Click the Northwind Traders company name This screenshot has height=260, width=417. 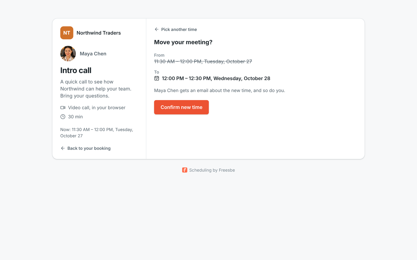[99, 33]
